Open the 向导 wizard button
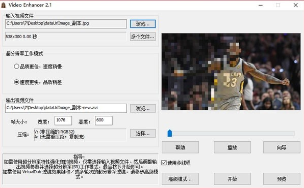This screenshot has width=304, height=188. click(282, 147)
